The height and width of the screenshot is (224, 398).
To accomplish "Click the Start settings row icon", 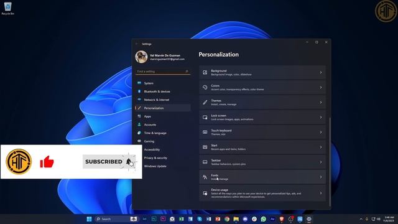I will 205,147.
